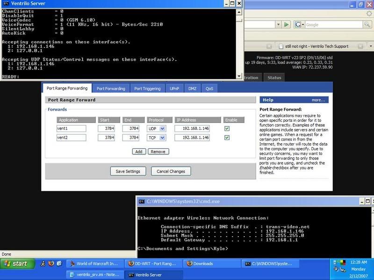Screen dimensions: 374x280
Task: Click 'Done' in the browser status bar
Action: 7,254
